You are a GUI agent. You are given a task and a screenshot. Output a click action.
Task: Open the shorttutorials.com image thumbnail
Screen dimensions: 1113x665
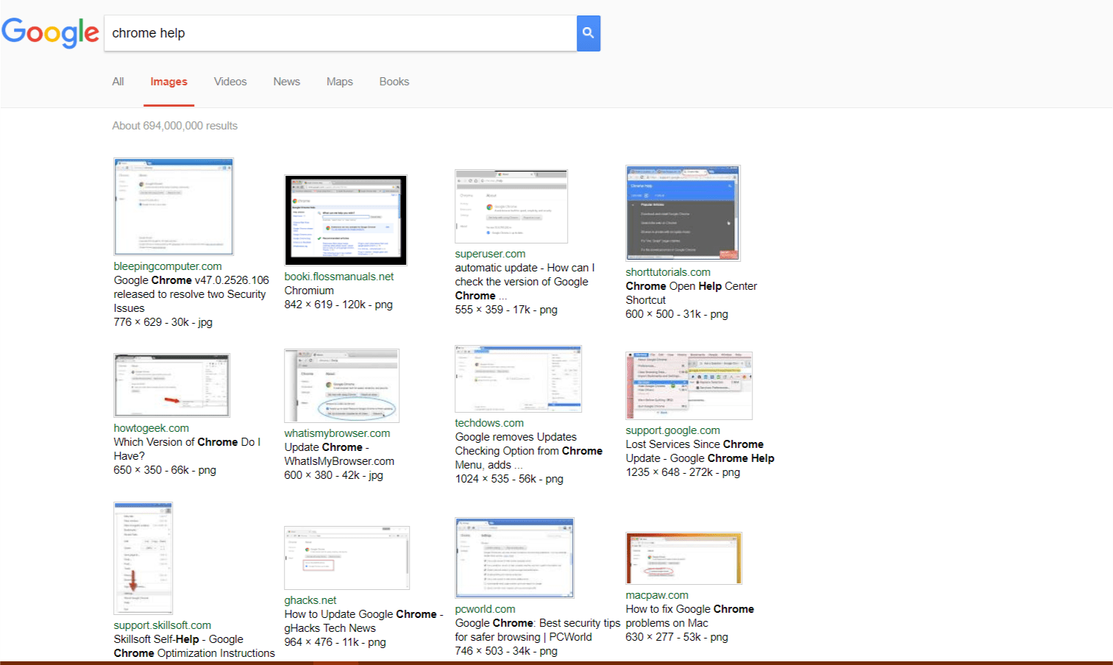tap(683, 213)
